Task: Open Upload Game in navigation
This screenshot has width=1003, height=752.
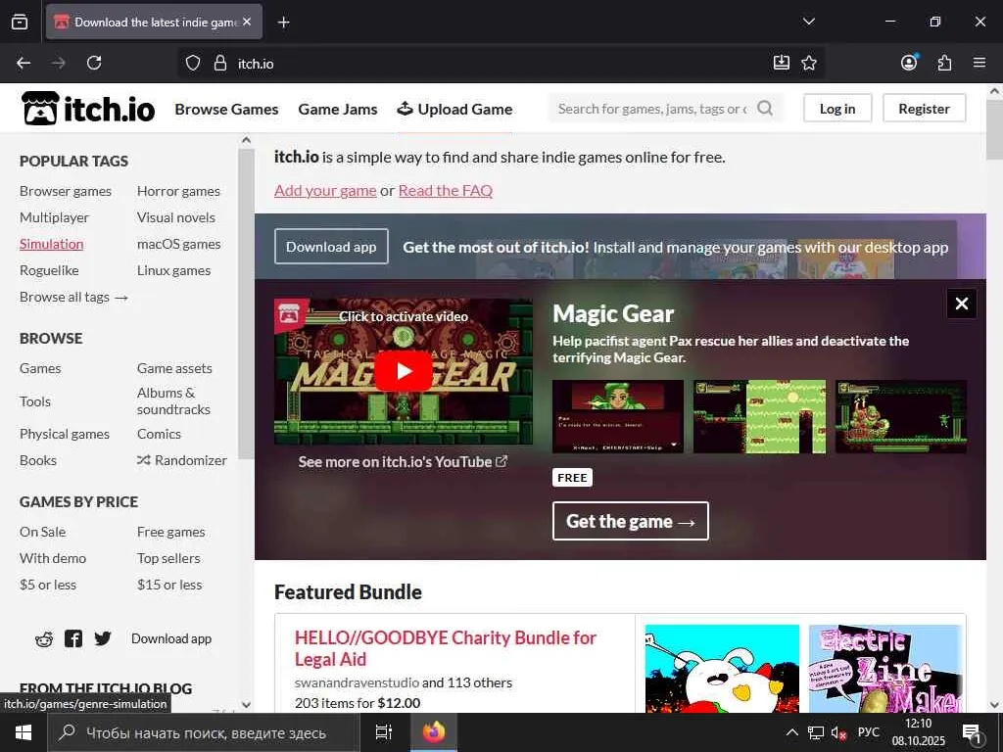Action: pos(454,109)
